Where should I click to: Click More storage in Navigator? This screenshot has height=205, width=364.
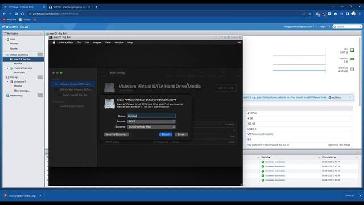[22, 91]
